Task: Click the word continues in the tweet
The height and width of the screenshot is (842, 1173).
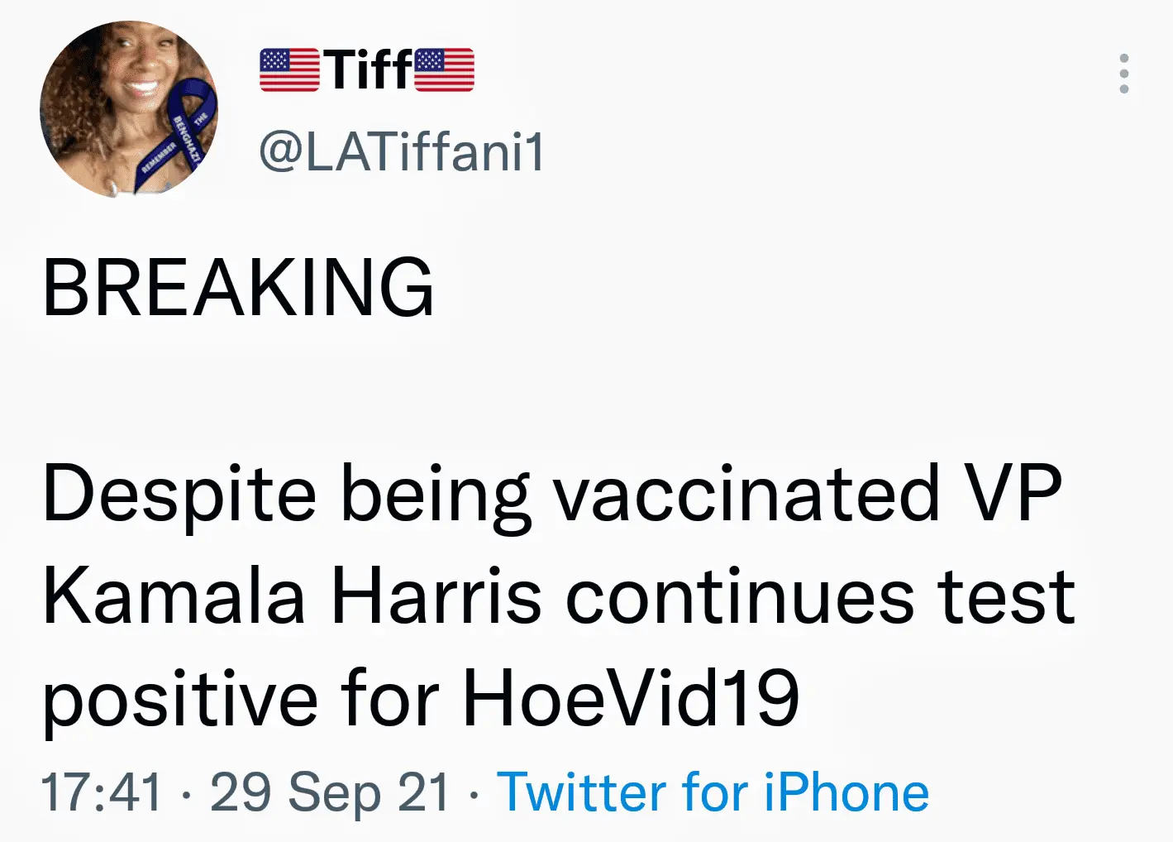Action: (740, 597)
